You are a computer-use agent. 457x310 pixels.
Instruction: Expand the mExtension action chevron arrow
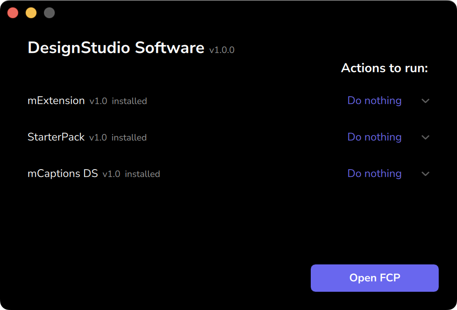425,101
